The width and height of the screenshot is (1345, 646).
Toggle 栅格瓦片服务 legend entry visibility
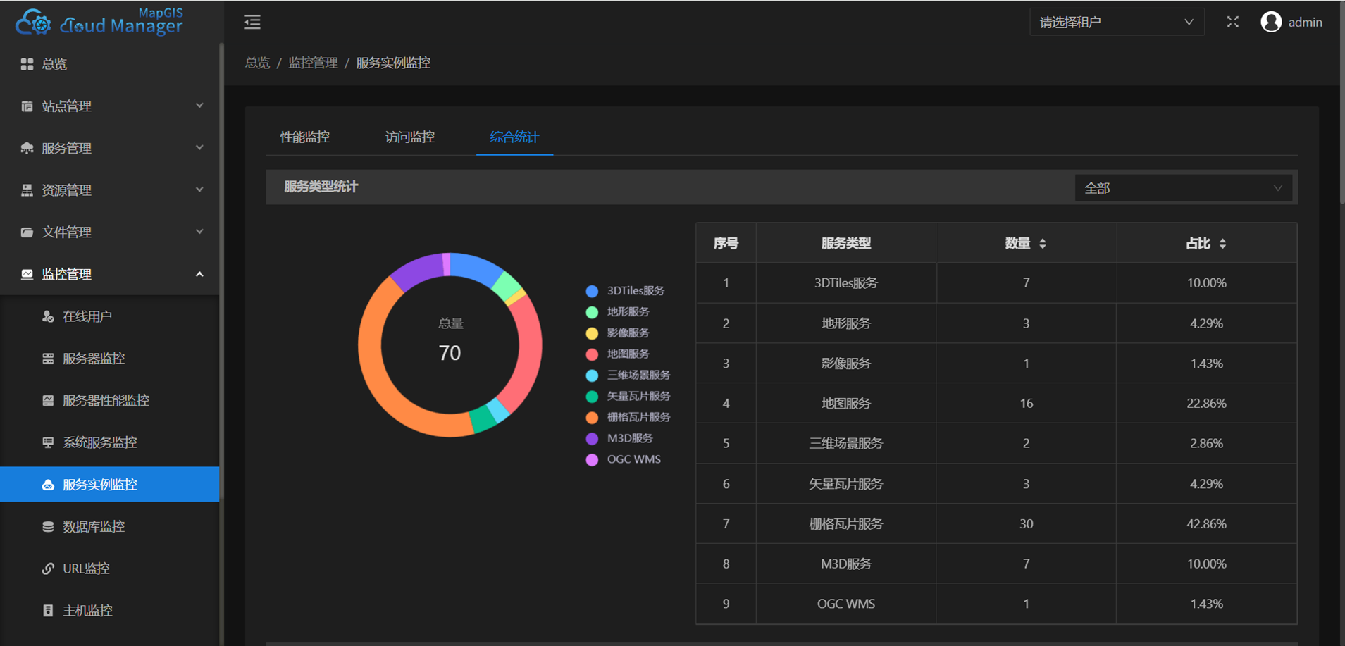pyautogui.click(x=628, y=417)
